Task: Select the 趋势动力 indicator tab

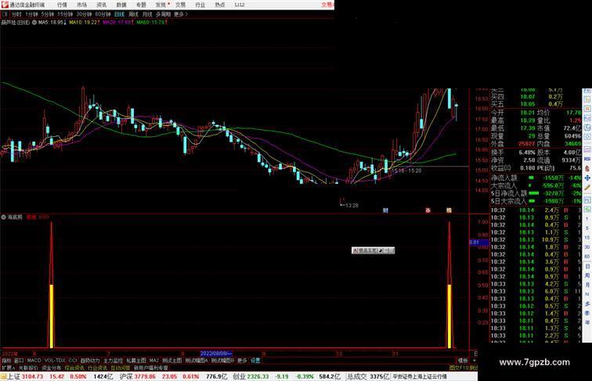Action: tap(90, 361)
